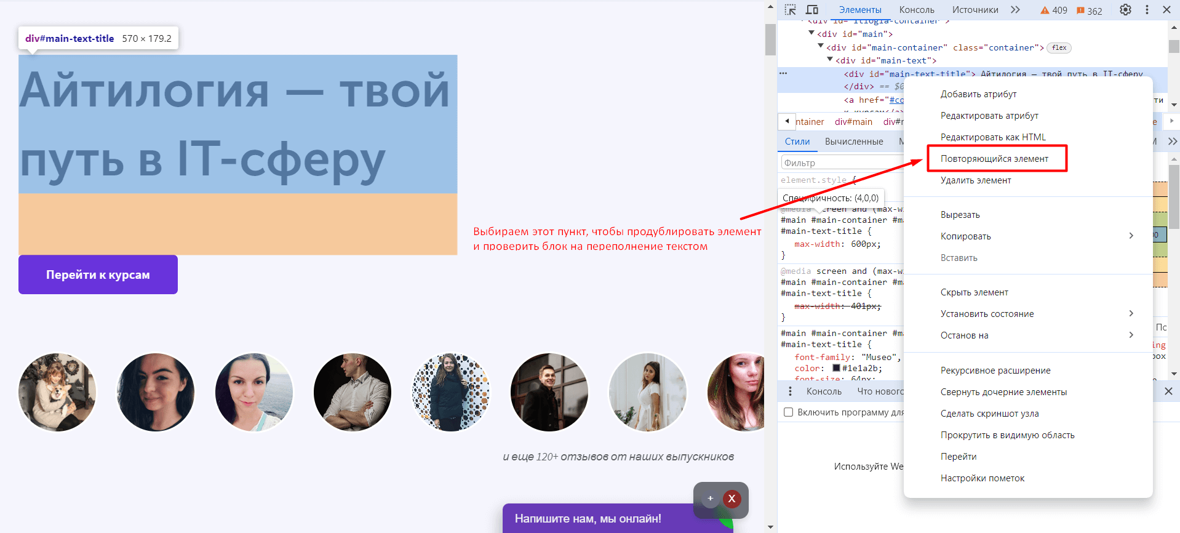1180x533 pixels.
Task: Click the red X chat widget button
Action: pyautogui.click(x=732, y=499)
